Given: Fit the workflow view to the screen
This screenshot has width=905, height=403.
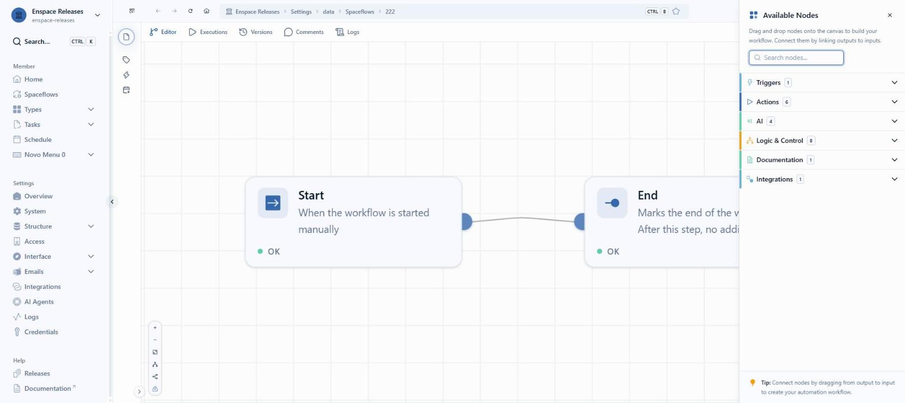Looking at the screenshot, I should click(155, 352).
